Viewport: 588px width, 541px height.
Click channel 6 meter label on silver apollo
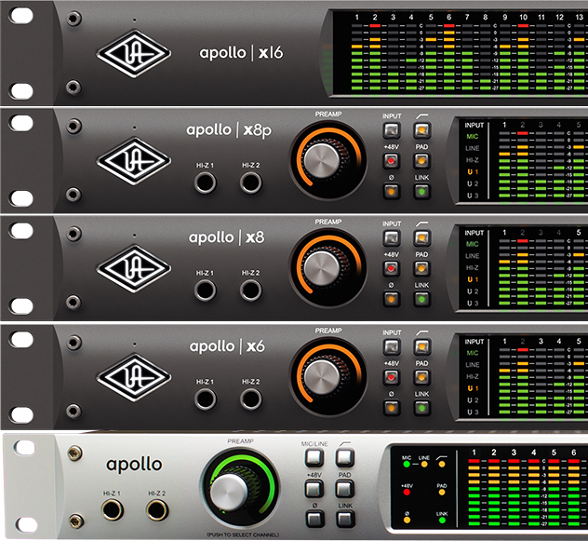(x=573, y=453)
